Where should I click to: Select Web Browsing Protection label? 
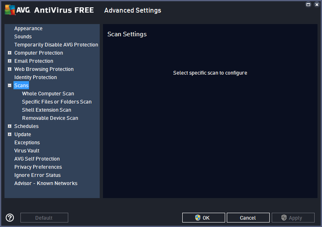(x=44, y=69)
